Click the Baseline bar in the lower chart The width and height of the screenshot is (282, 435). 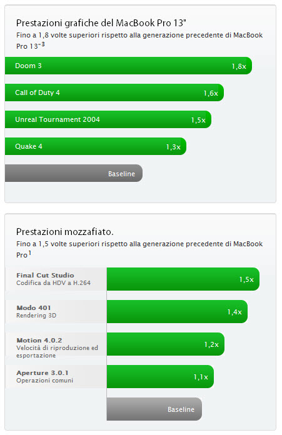coord(154,409)
